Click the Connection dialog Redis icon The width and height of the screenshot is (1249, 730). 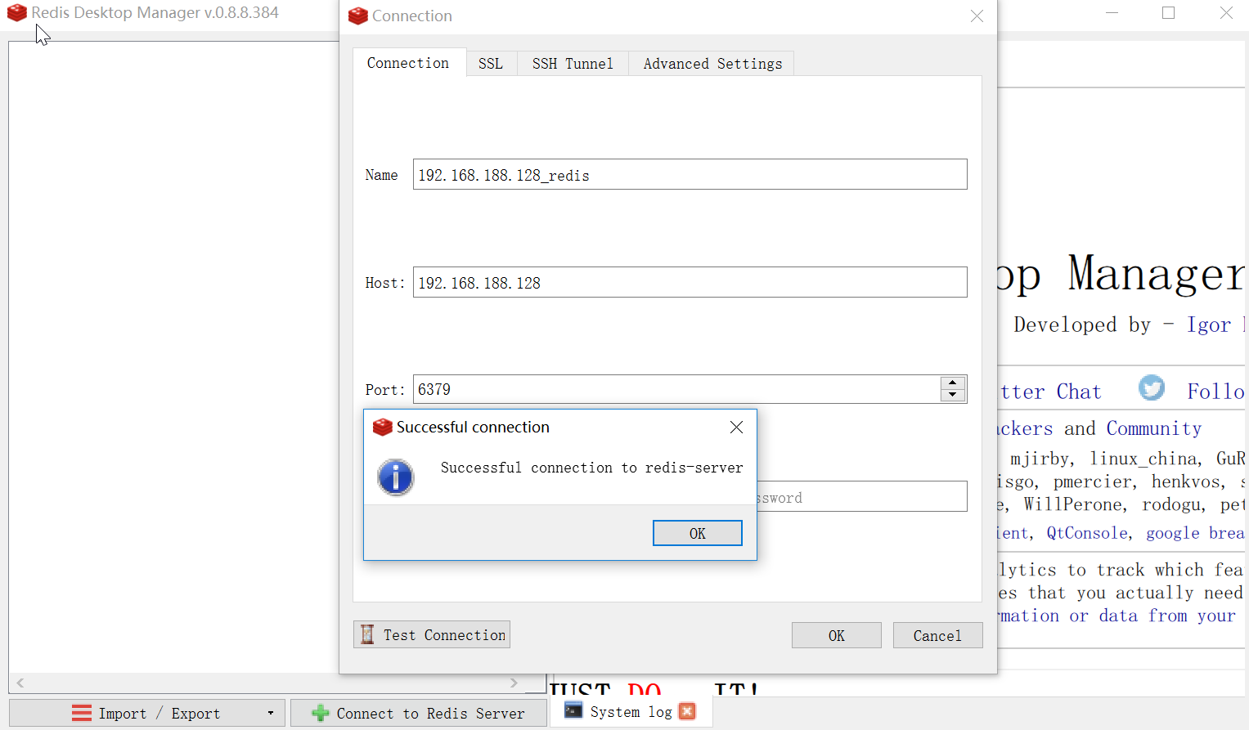[x=357, y=16]
